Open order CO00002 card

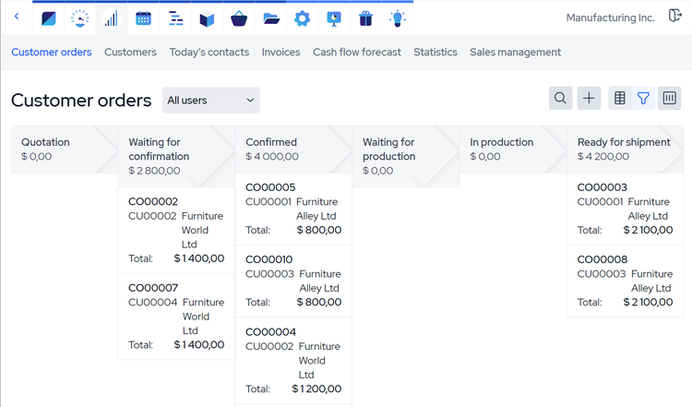pos(176,230)
